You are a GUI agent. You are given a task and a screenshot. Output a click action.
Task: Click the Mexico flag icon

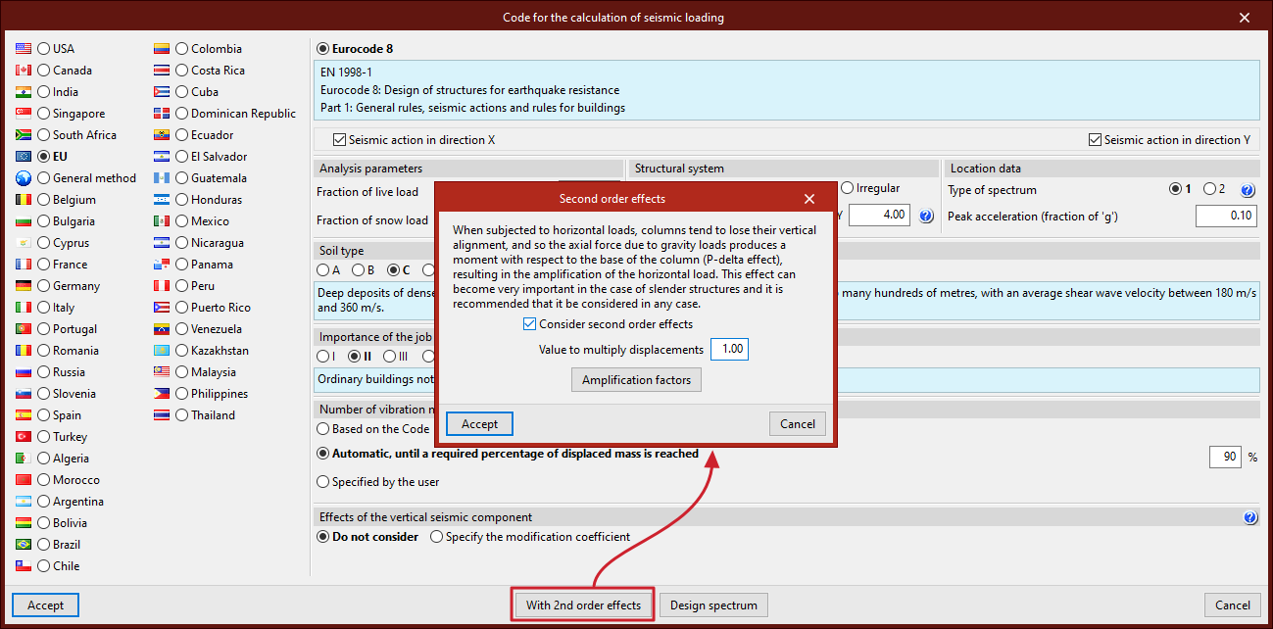coord(162,221)
